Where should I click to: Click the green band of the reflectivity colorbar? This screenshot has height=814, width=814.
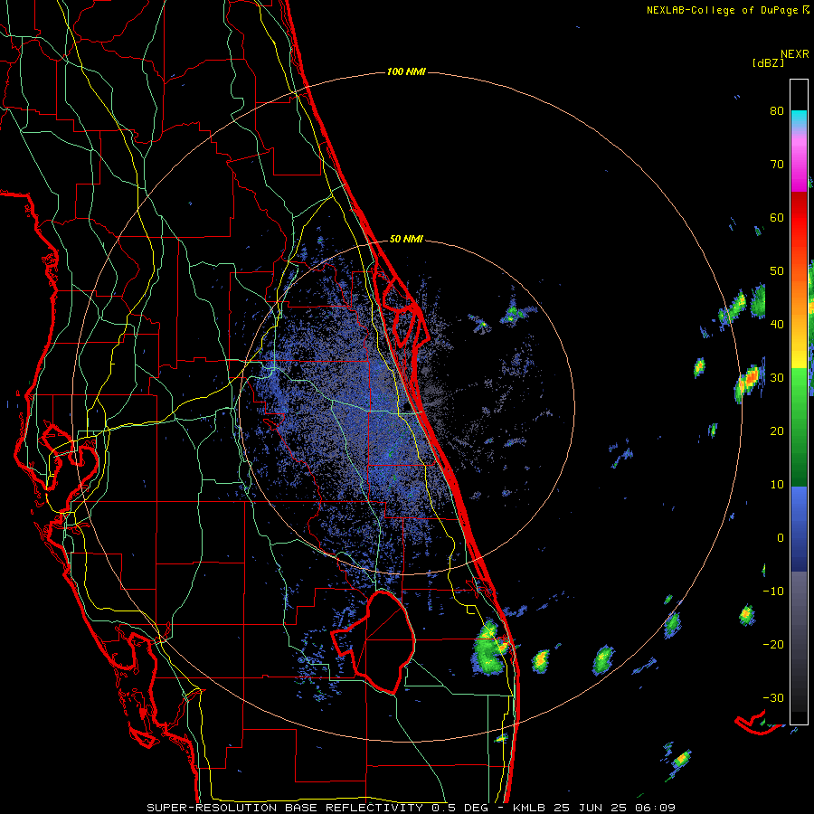tap(799, 427)
